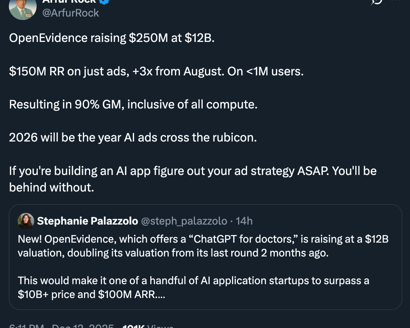This screenshot has width=410, height=328.
Task: Click the "$150M RR on just ads" line
Action: tap(156, 71)
